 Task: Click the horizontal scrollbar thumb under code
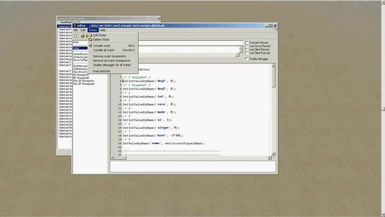pos(120,157)
